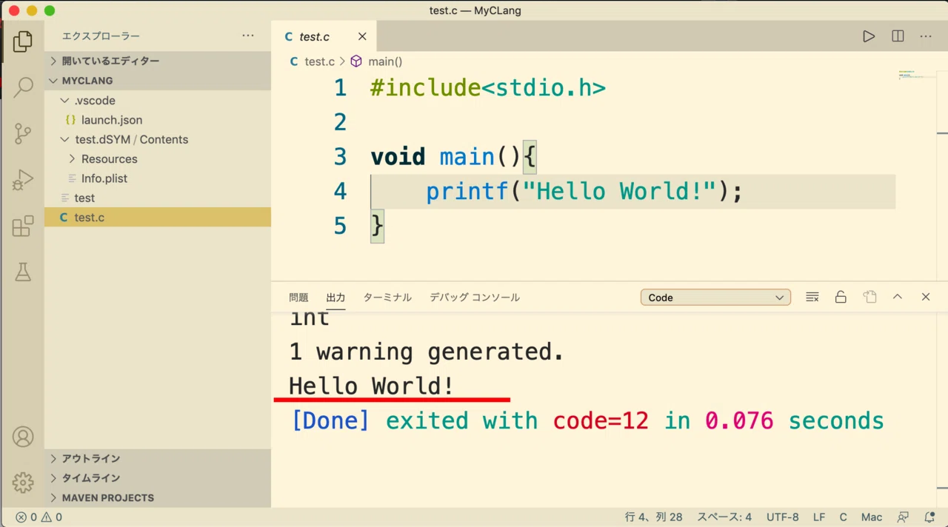Open output log in editor
948x527 pixels.
pyautogui.click(x=869, y=297)
